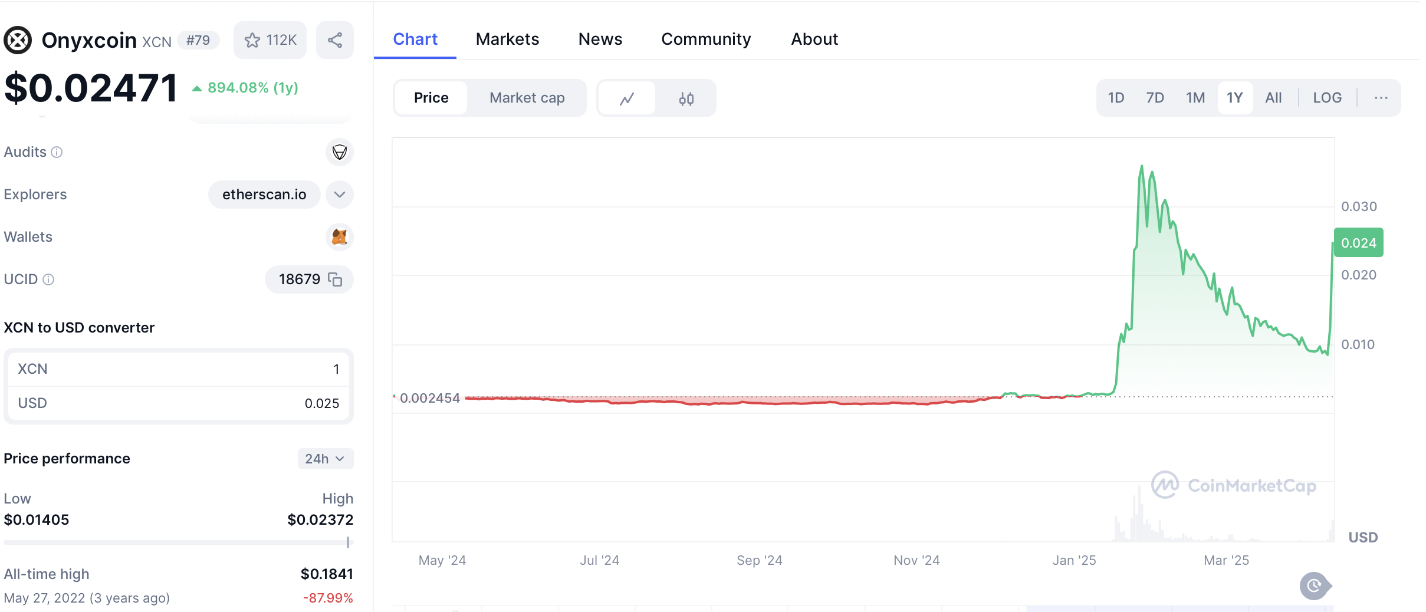Image resolution: width=1426 pixels, height=612 pixels.
Task: Expand the explorers dropdown chevron
Action: 340,195
